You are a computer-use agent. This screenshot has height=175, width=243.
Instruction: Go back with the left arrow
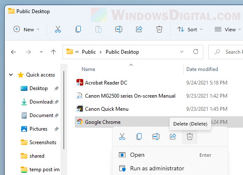pos(14,52)
